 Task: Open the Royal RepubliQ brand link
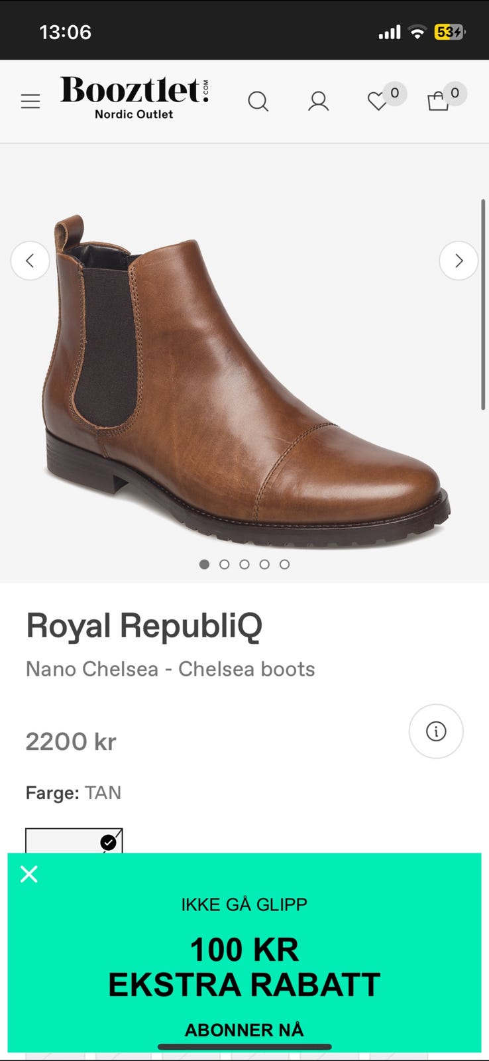tap(144, 625)
